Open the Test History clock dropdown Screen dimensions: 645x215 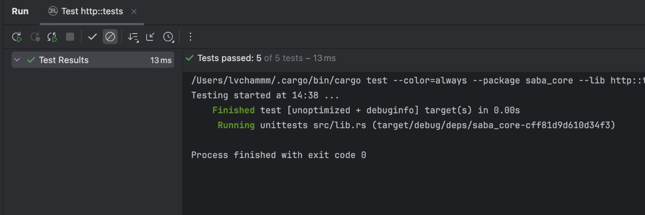(169, 37)
